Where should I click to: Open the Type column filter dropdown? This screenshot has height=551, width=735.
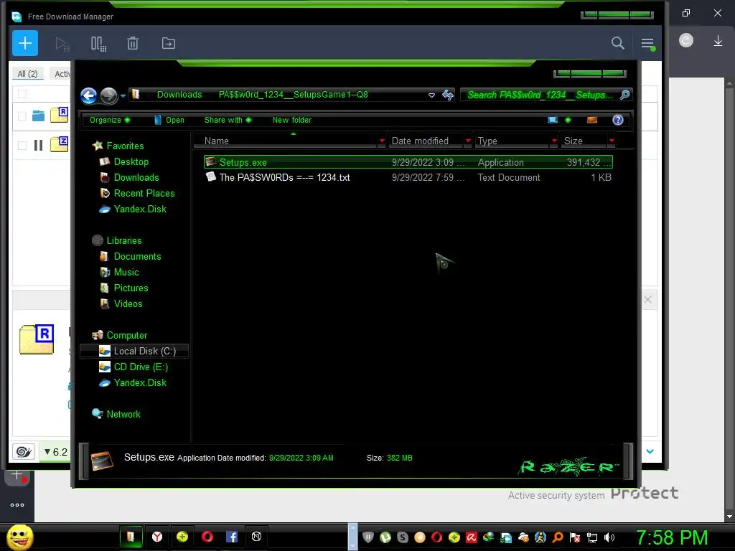point(555,141)
